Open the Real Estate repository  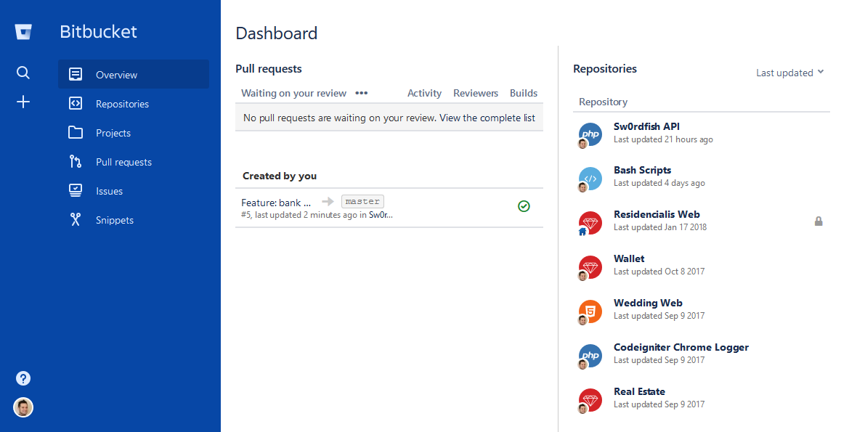click(x=639, y=391)
